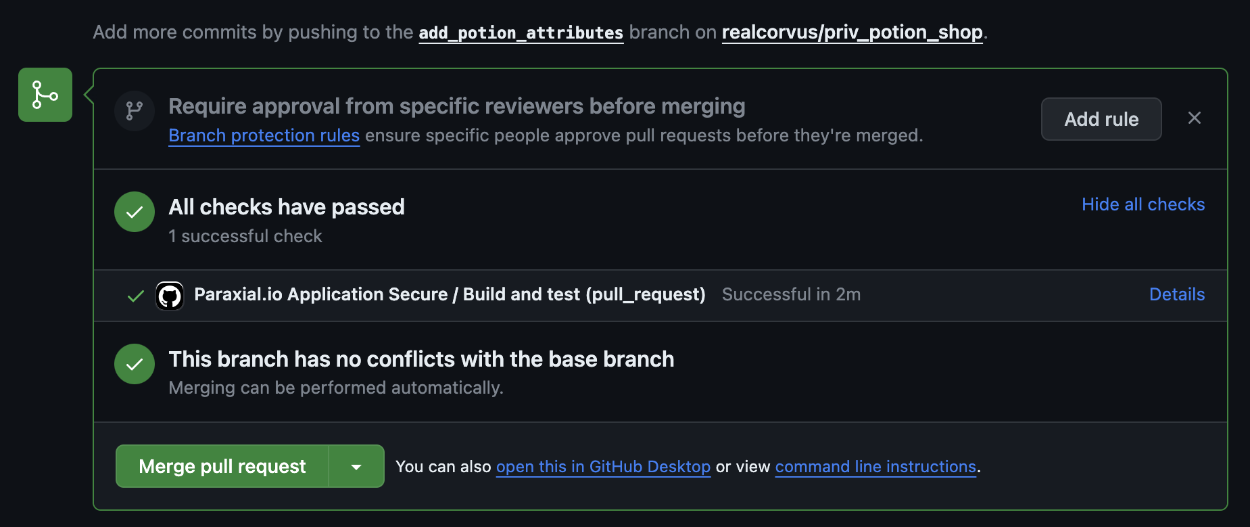The height and width of the screenshot is (527, 1250).
Task: Click open this in GitHub Desktop link
Action: (603, 467)
